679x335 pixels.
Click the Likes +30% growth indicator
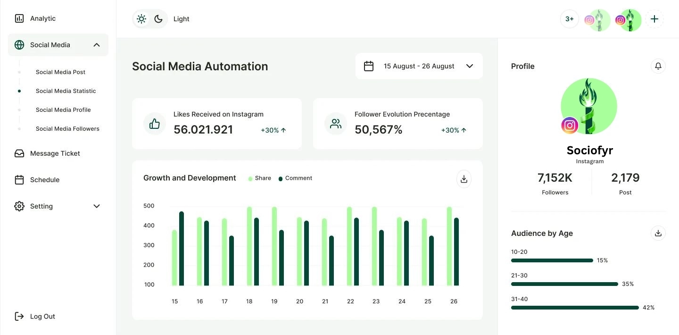pos(273,130)
